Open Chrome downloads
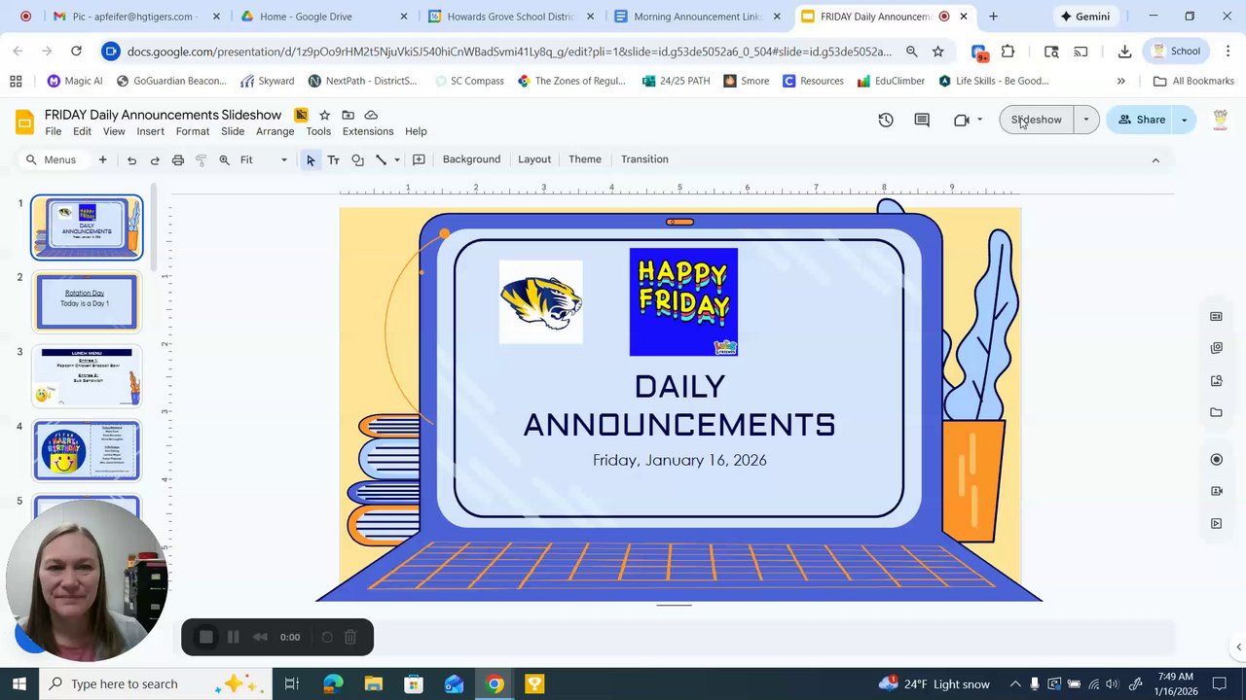This screenshot has height=700, width=1246. tap(1124, 52)
